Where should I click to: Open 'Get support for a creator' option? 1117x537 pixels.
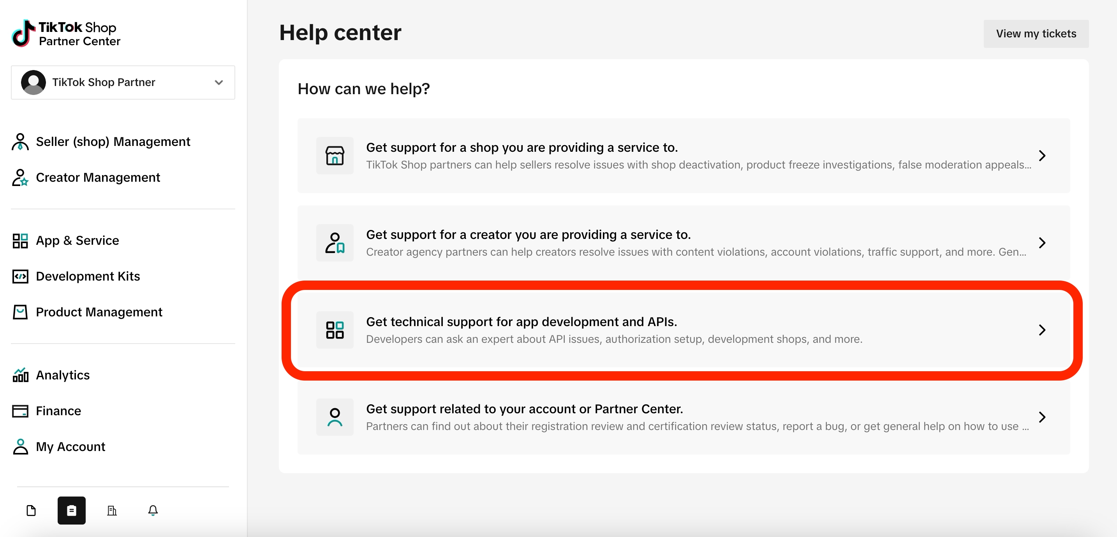(x=684, y=243)
